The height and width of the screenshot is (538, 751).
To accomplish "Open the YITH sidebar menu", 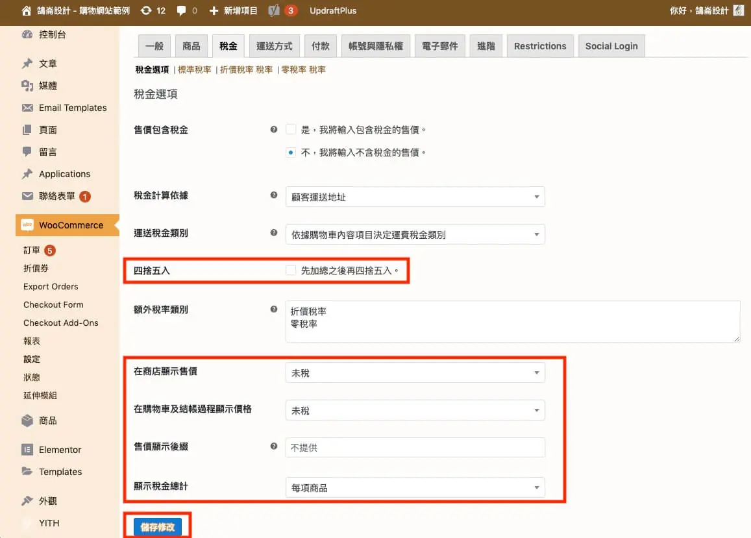I will pyautogui.click(x=49, y=523).
